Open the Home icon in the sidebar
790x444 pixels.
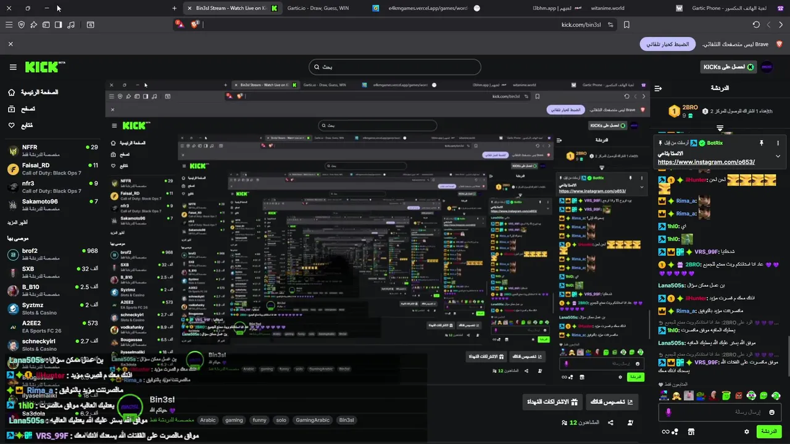[11, 92]
